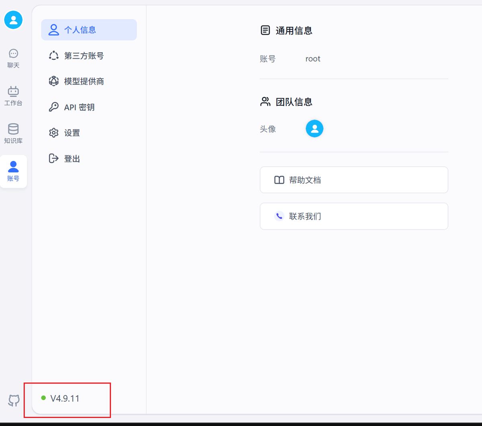The image size is (482, 426).
Task: Click the root account name
Action: click(x=312, y=59)
